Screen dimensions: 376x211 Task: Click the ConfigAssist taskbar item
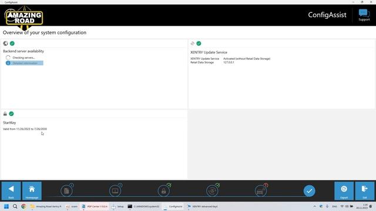tap(173, 206)
